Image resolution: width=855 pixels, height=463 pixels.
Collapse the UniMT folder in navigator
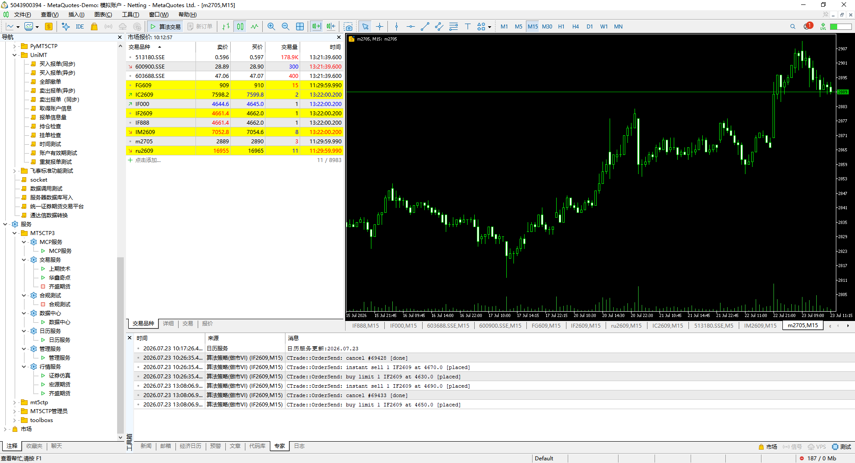(14, 55)
